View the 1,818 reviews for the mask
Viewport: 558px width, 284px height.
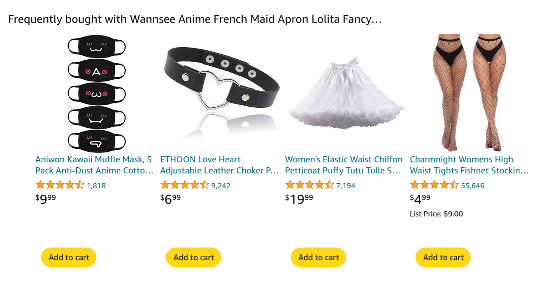96,186
